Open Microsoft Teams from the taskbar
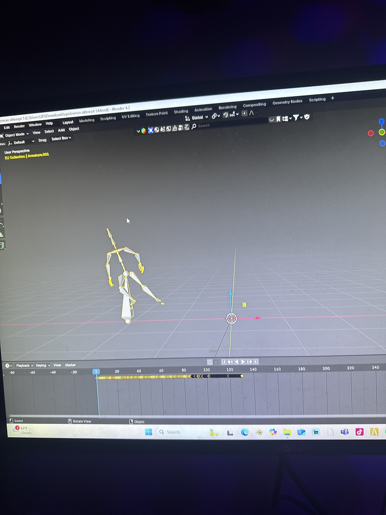 345,432
